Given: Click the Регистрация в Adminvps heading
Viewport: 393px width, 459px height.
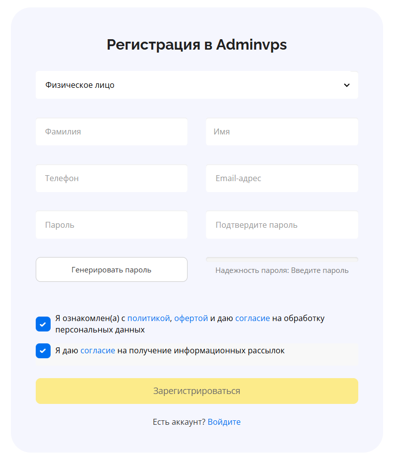Looking at the screenshot, I should tap(196, 45).
